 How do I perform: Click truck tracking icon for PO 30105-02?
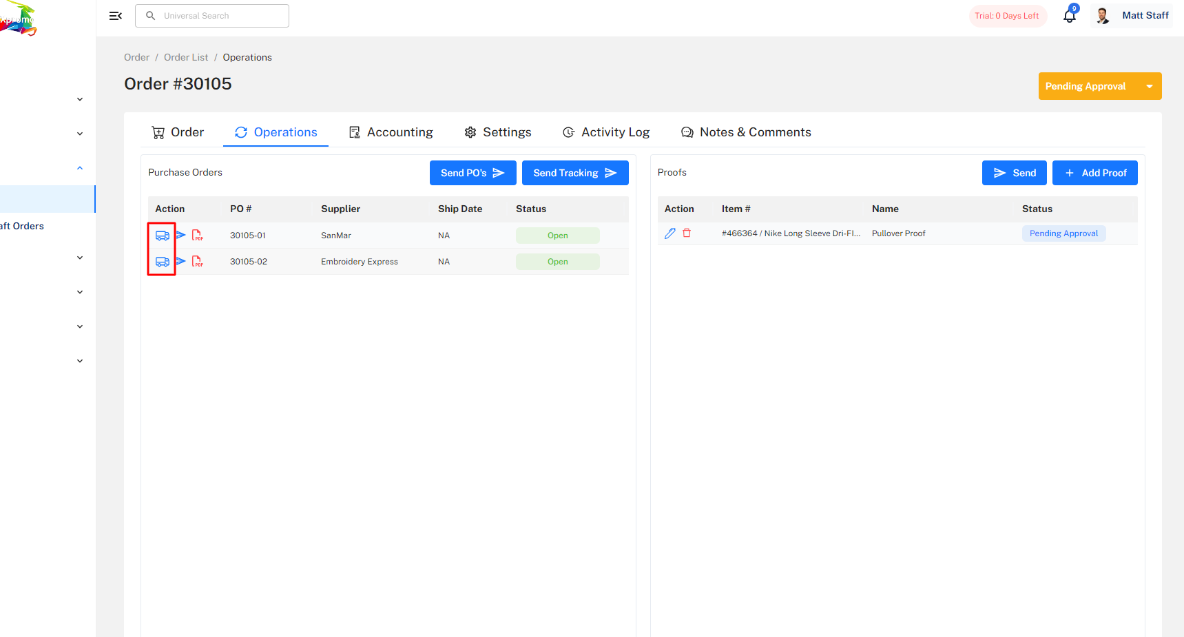pos(163,262)
